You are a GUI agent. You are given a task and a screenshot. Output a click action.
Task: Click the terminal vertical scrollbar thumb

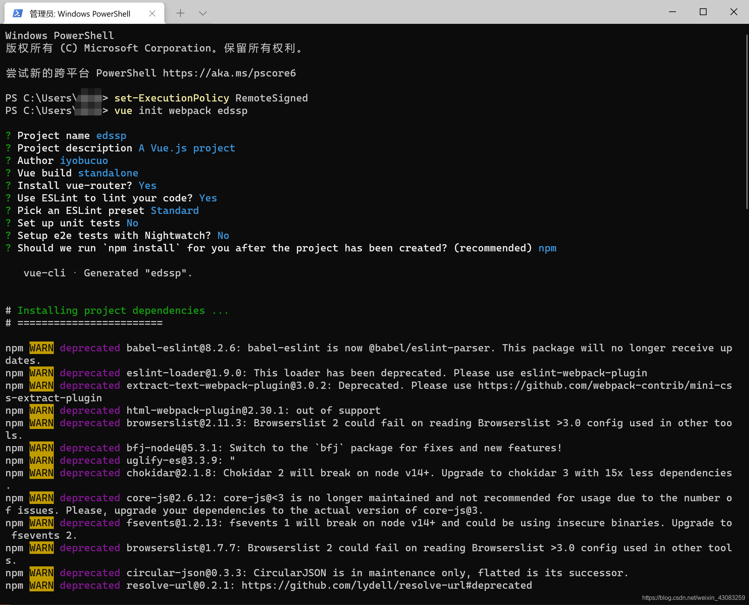tap(746, 121)
